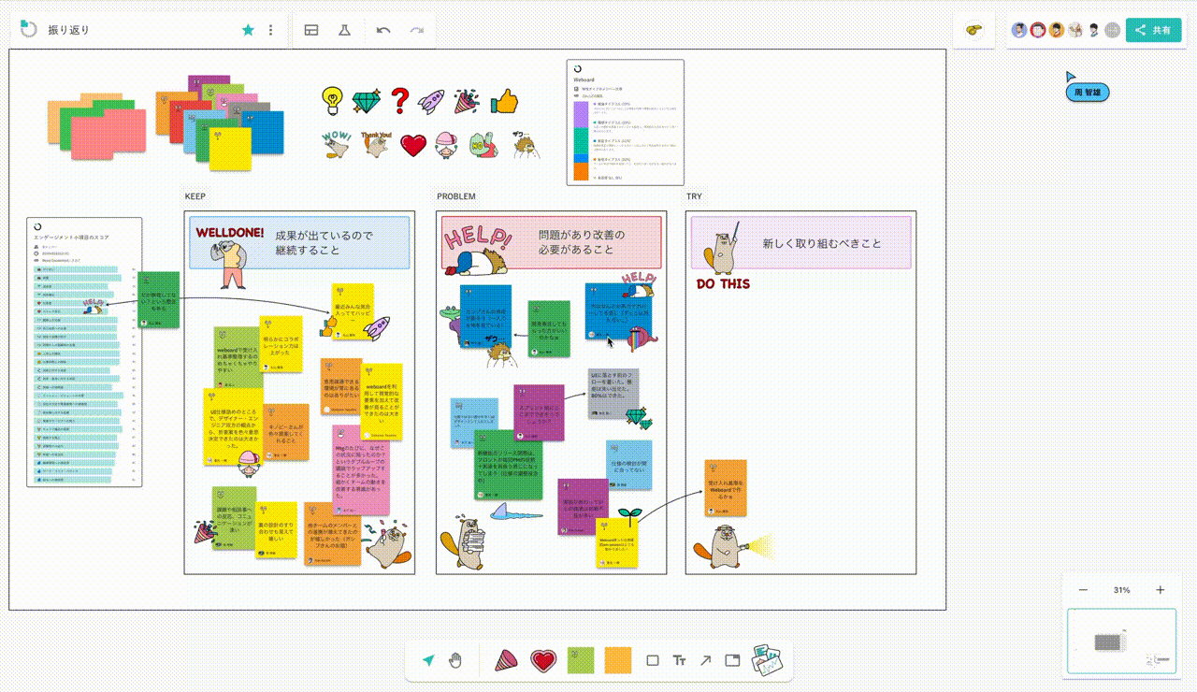Viewport: 1197px width, 692px height.
Task: Click the whistle icon button
Action: [974, 30]
